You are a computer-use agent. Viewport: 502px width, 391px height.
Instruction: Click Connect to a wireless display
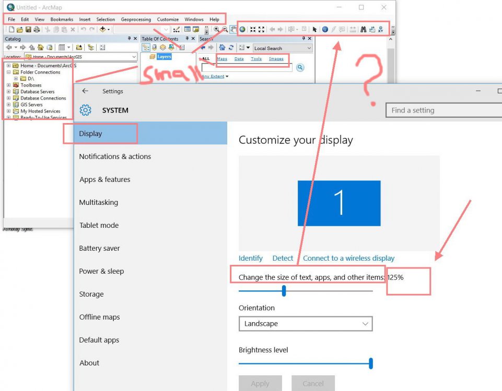pos(348,258)
